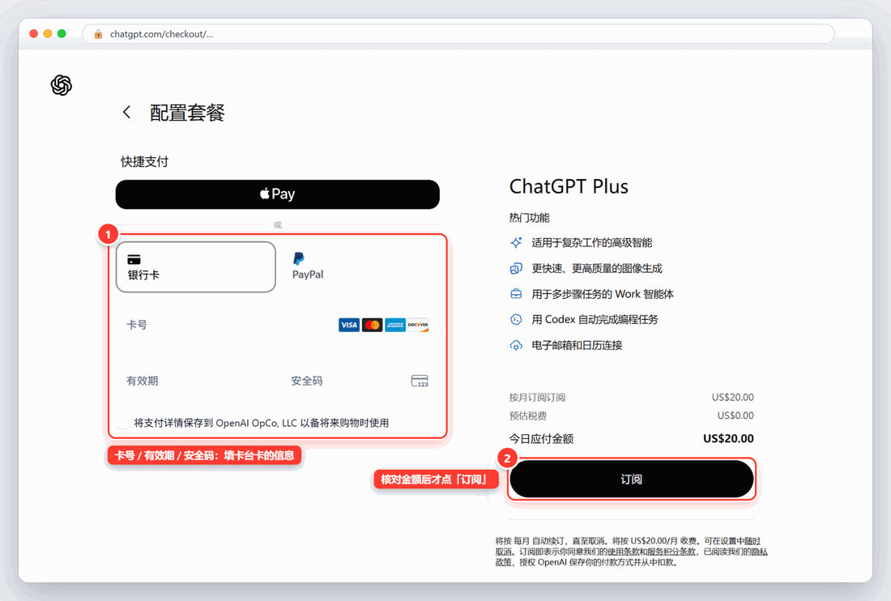Click the 按月订阅订阅 label
The image size is (891, 601).
(537, 397)
